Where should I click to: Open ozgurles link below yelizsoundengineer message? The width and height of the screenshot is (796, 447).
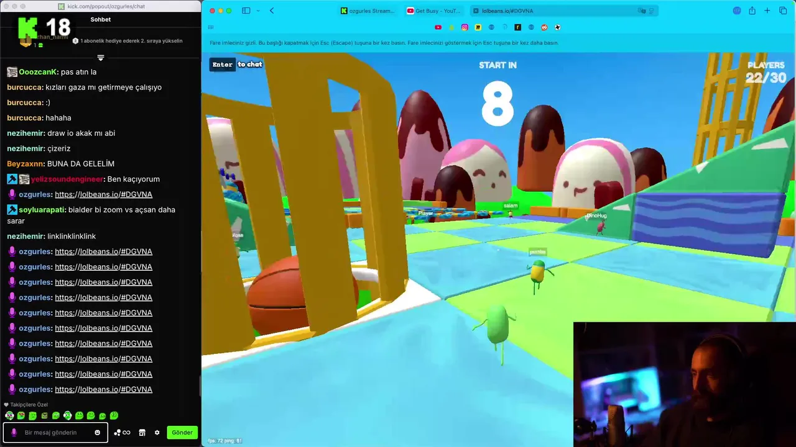tap(103, 194)
